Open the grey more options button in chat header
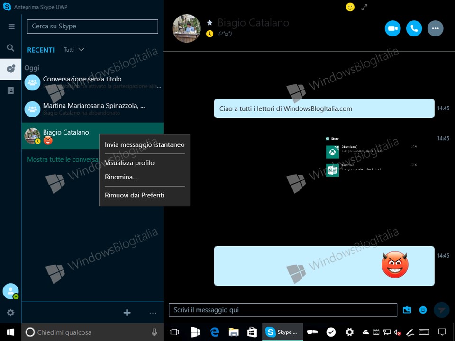 click(x=435, y=28)
